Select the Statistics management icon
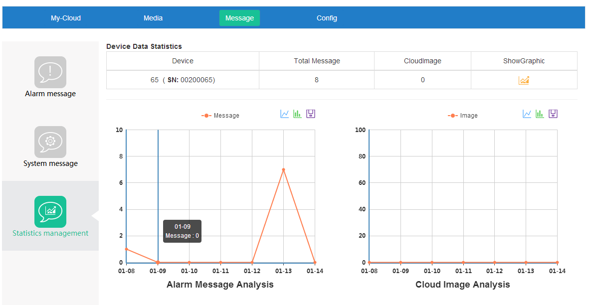This screenshot has width=589, height=305. (x=50, y=212)
